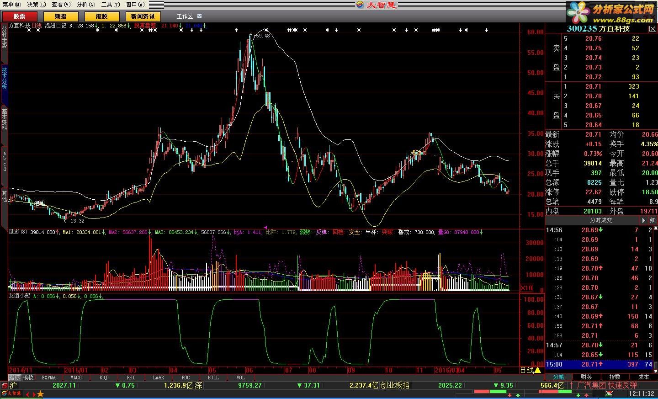Expand the 工作区 dropdown arrow

click(199, 16)
